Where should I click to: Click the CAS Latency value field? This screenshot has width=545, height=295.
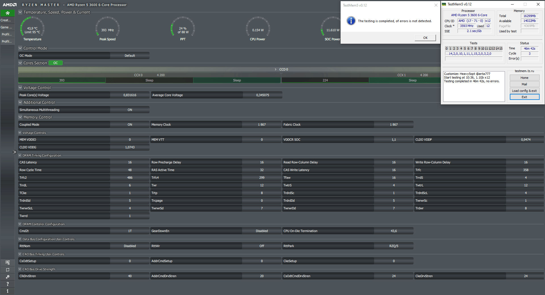(x=130, y=163)
